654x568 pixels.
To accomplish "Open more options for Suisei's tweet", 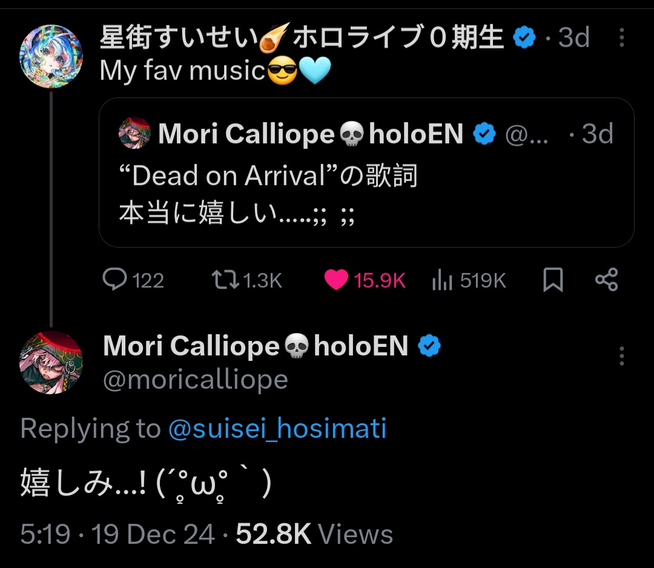I will (621, 39).
